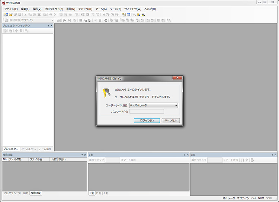Screen dimensions: 279x202
Task: Click オペレータ in the status bar
Action: click(229, 198)
